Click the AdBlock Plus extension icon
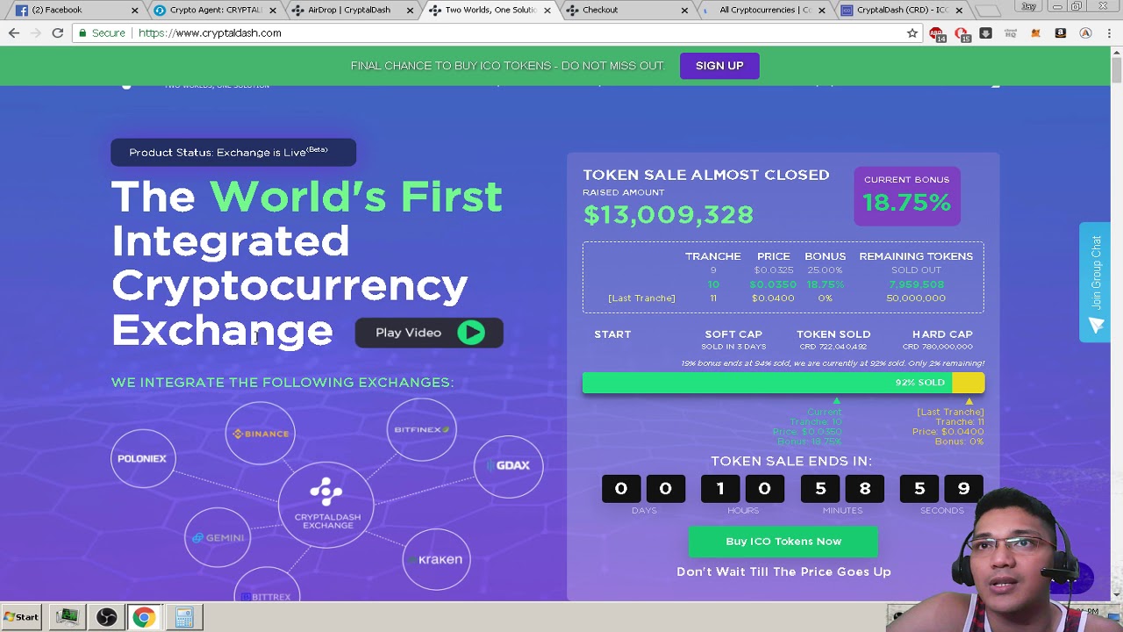 [937, 33]
